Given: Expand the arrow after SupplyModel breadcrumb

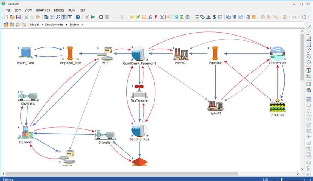Looking at the screenshot, I should tap(67, 25).
